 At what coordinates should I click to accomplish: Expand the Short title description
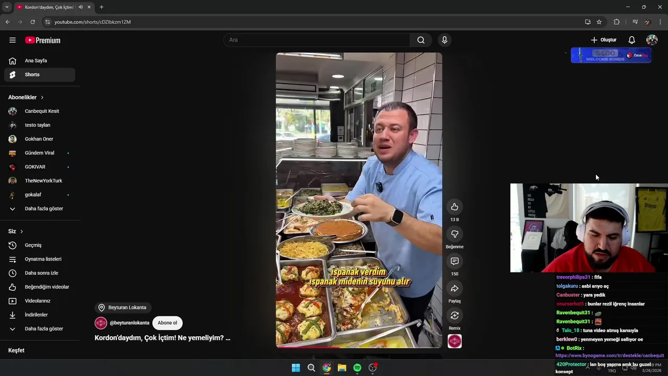click(162, 338)
